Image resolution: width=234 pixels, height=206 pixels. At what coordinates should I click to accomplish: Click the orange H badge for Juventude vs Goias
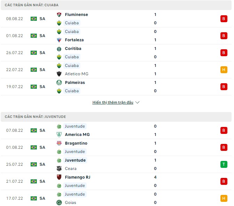click(x=224, y=198)
